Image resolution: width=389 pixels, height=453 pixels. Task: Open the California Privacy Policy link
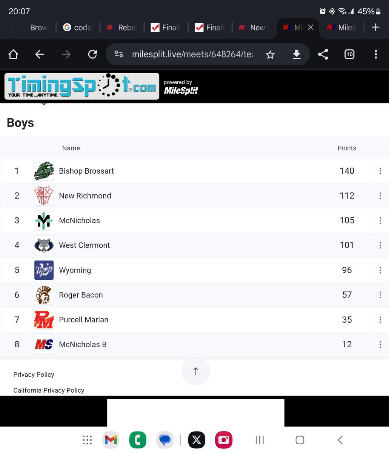point(49,390)
